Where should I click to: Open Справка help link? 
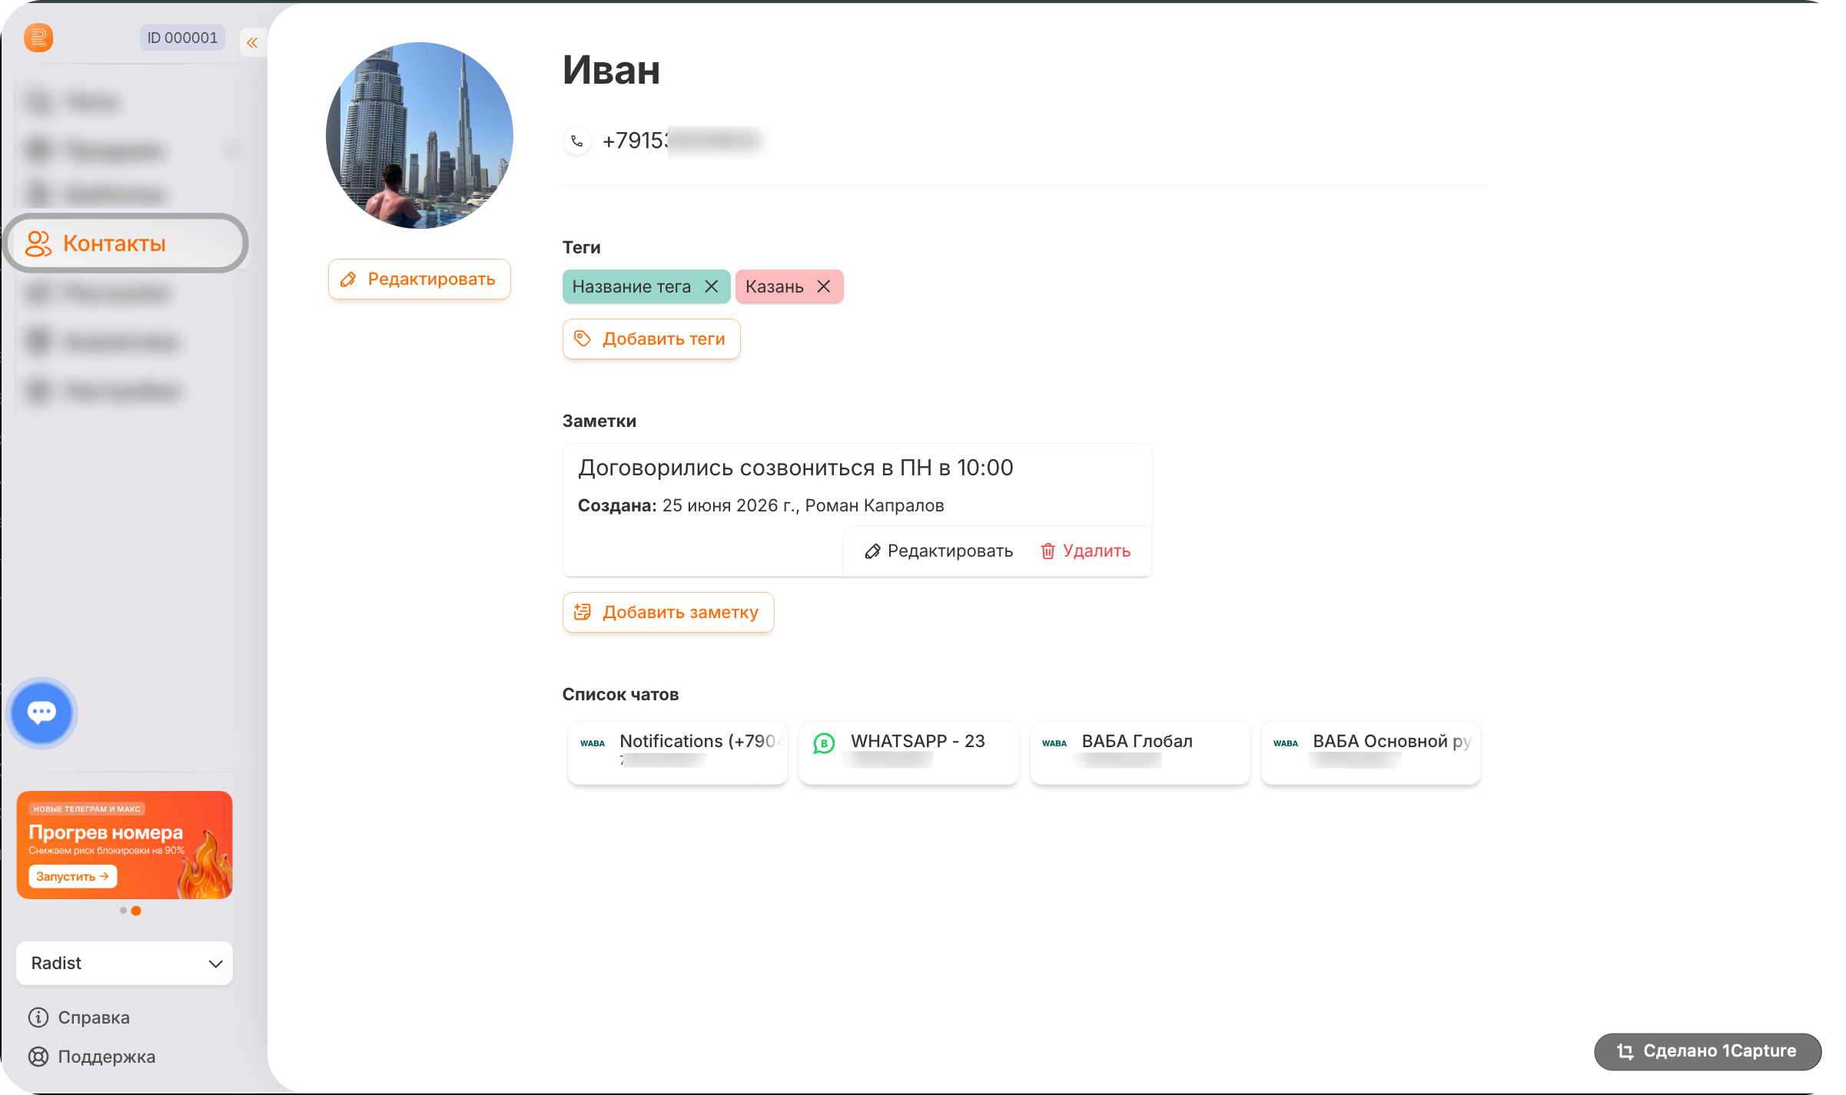79,1017
